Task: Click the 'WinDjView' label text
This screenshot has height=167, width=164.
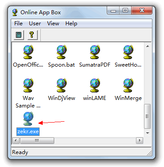Action: (x=61, y=98)
